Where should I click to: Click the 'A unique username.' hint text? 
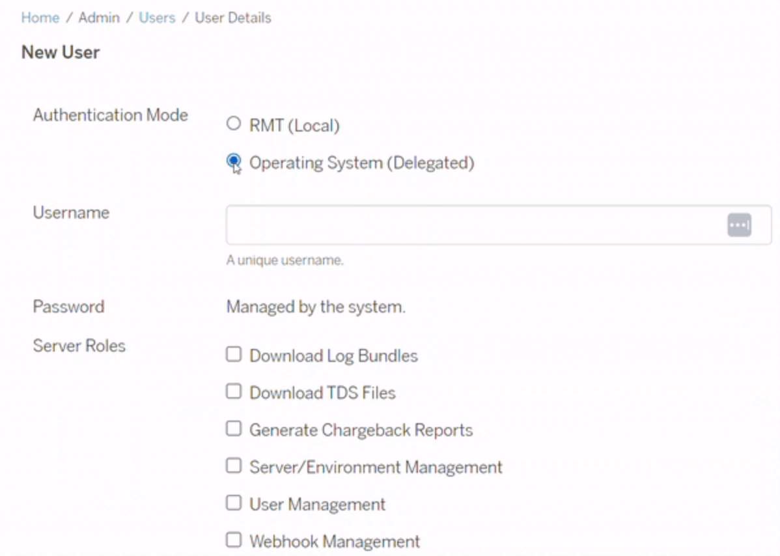click(285, 260)
